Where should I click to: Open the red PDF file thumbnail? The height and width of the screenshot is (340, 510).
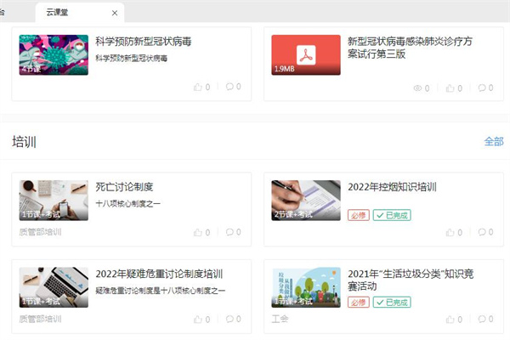[x=306, y=54]
